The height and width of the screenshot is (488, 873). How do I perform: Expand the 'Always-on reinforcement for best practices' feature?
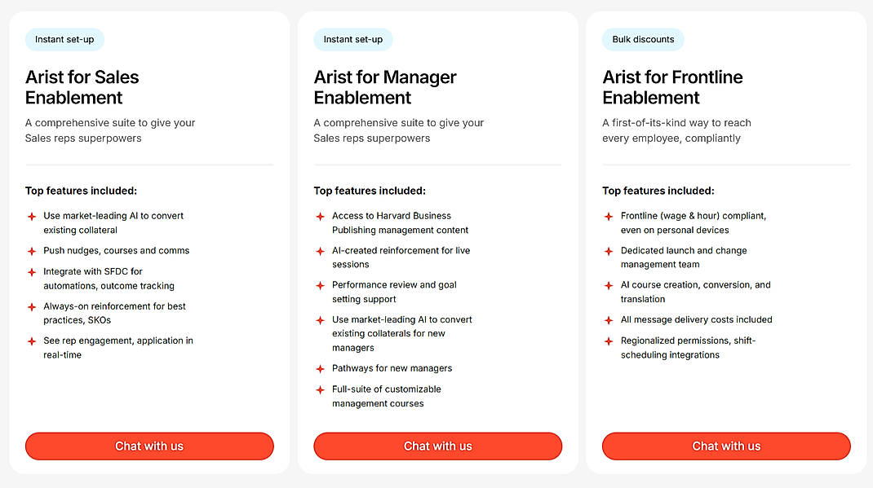[x=114, y=313]
